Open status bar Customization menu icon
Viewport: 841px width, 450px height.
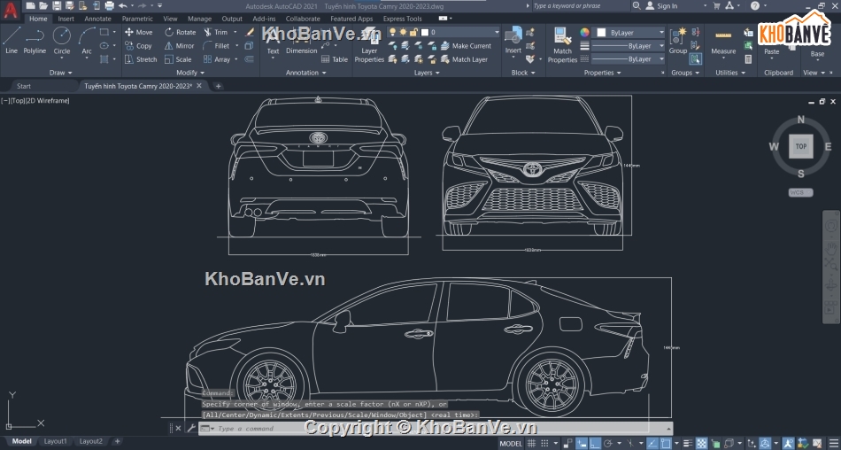[x=832, y=443]
